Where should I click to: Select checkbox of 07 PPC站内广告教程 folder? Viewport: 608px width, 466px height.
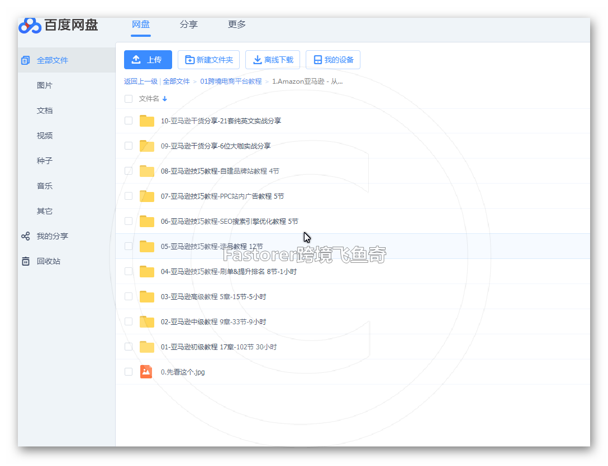coord(129,196)
